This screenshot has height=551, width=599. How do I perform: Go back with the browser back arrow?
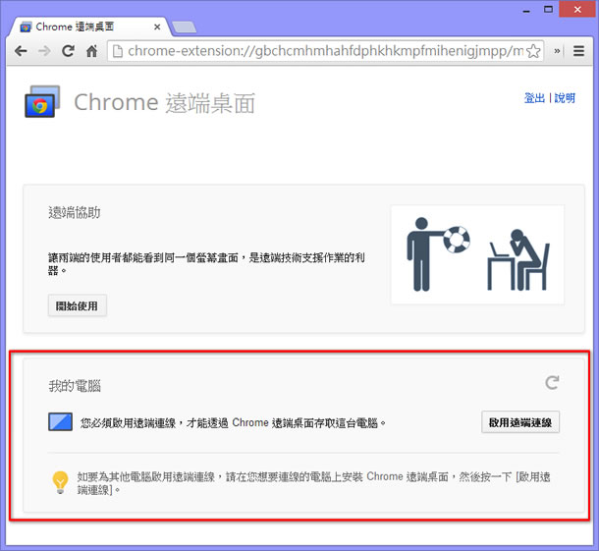tap(21, 51)
